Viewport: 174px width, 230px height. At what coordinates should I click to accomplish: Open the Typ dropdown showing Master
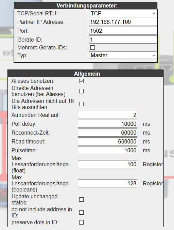click(123, 55)
